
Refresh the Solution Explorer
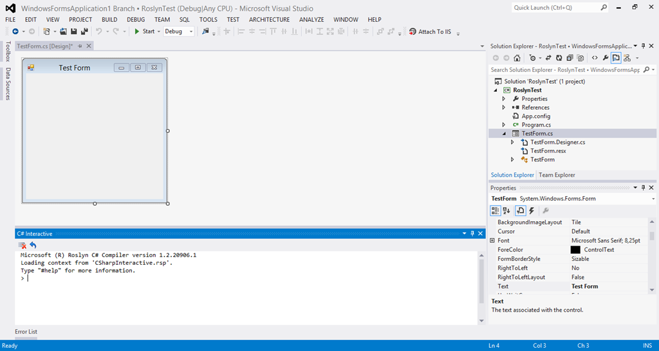pyautogui.click(x=559, y=58)
